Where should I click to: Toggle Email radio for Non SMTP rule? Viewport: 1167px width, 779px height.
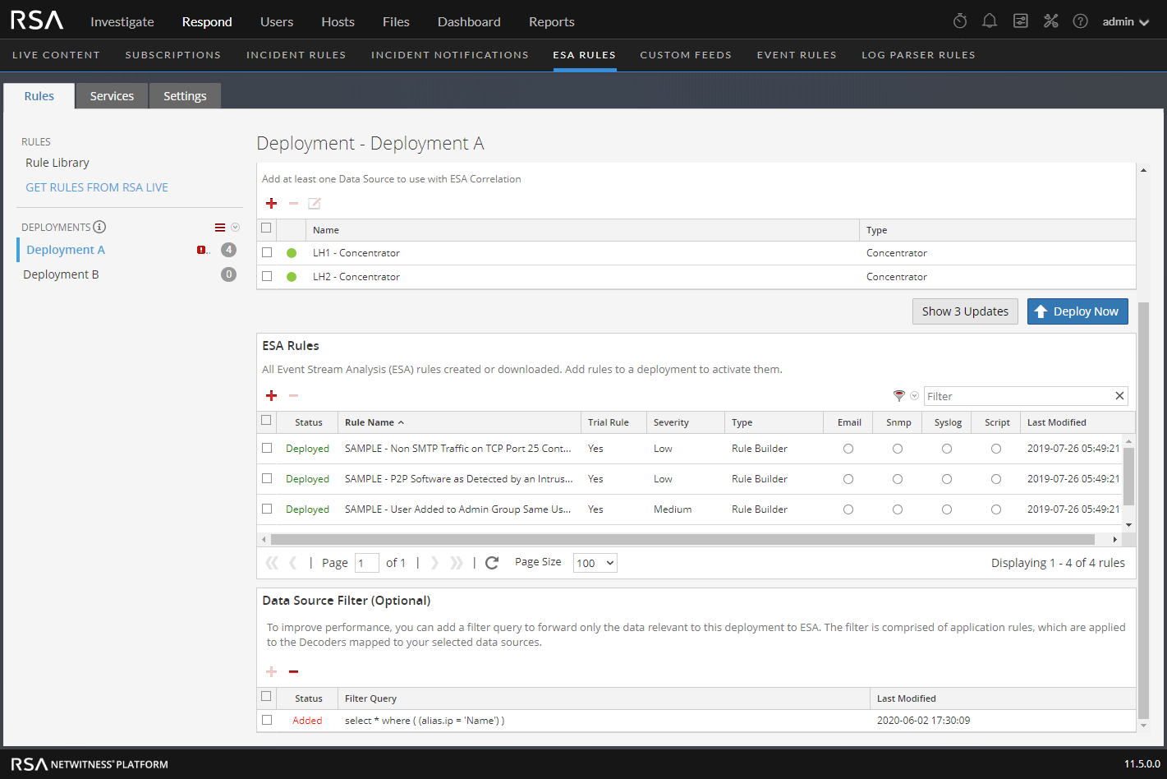click(x=848, y=449)
